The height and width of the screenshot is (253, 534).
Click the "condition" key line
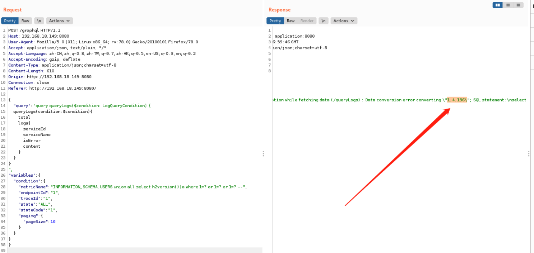pyautogui.click(x=29, y=181)
